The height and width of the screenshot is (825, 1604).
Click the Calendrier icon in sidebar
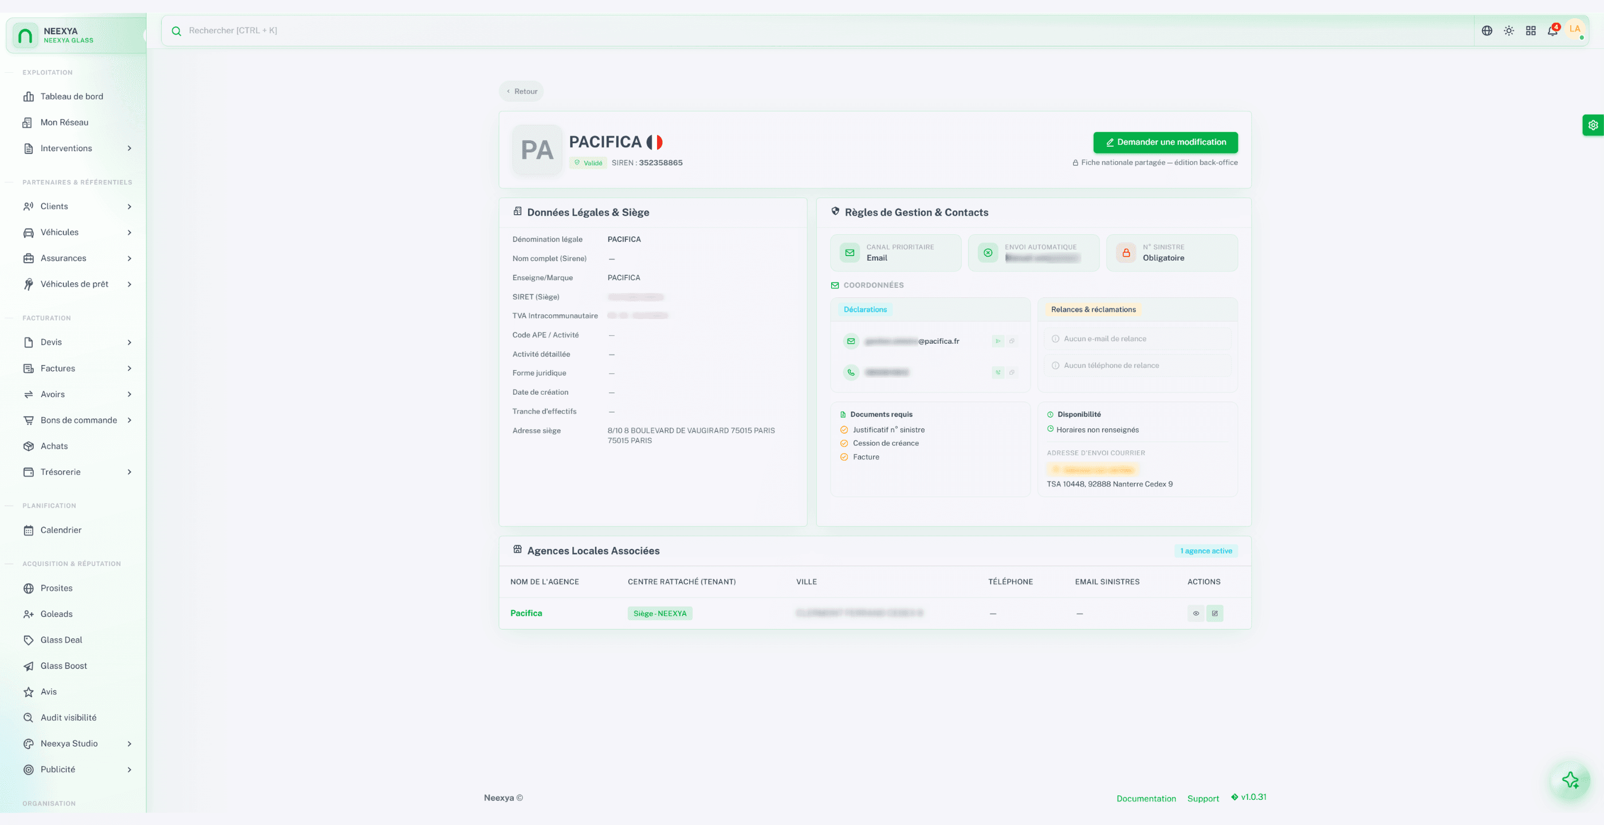pyautogui.click(x=29, y=531)
